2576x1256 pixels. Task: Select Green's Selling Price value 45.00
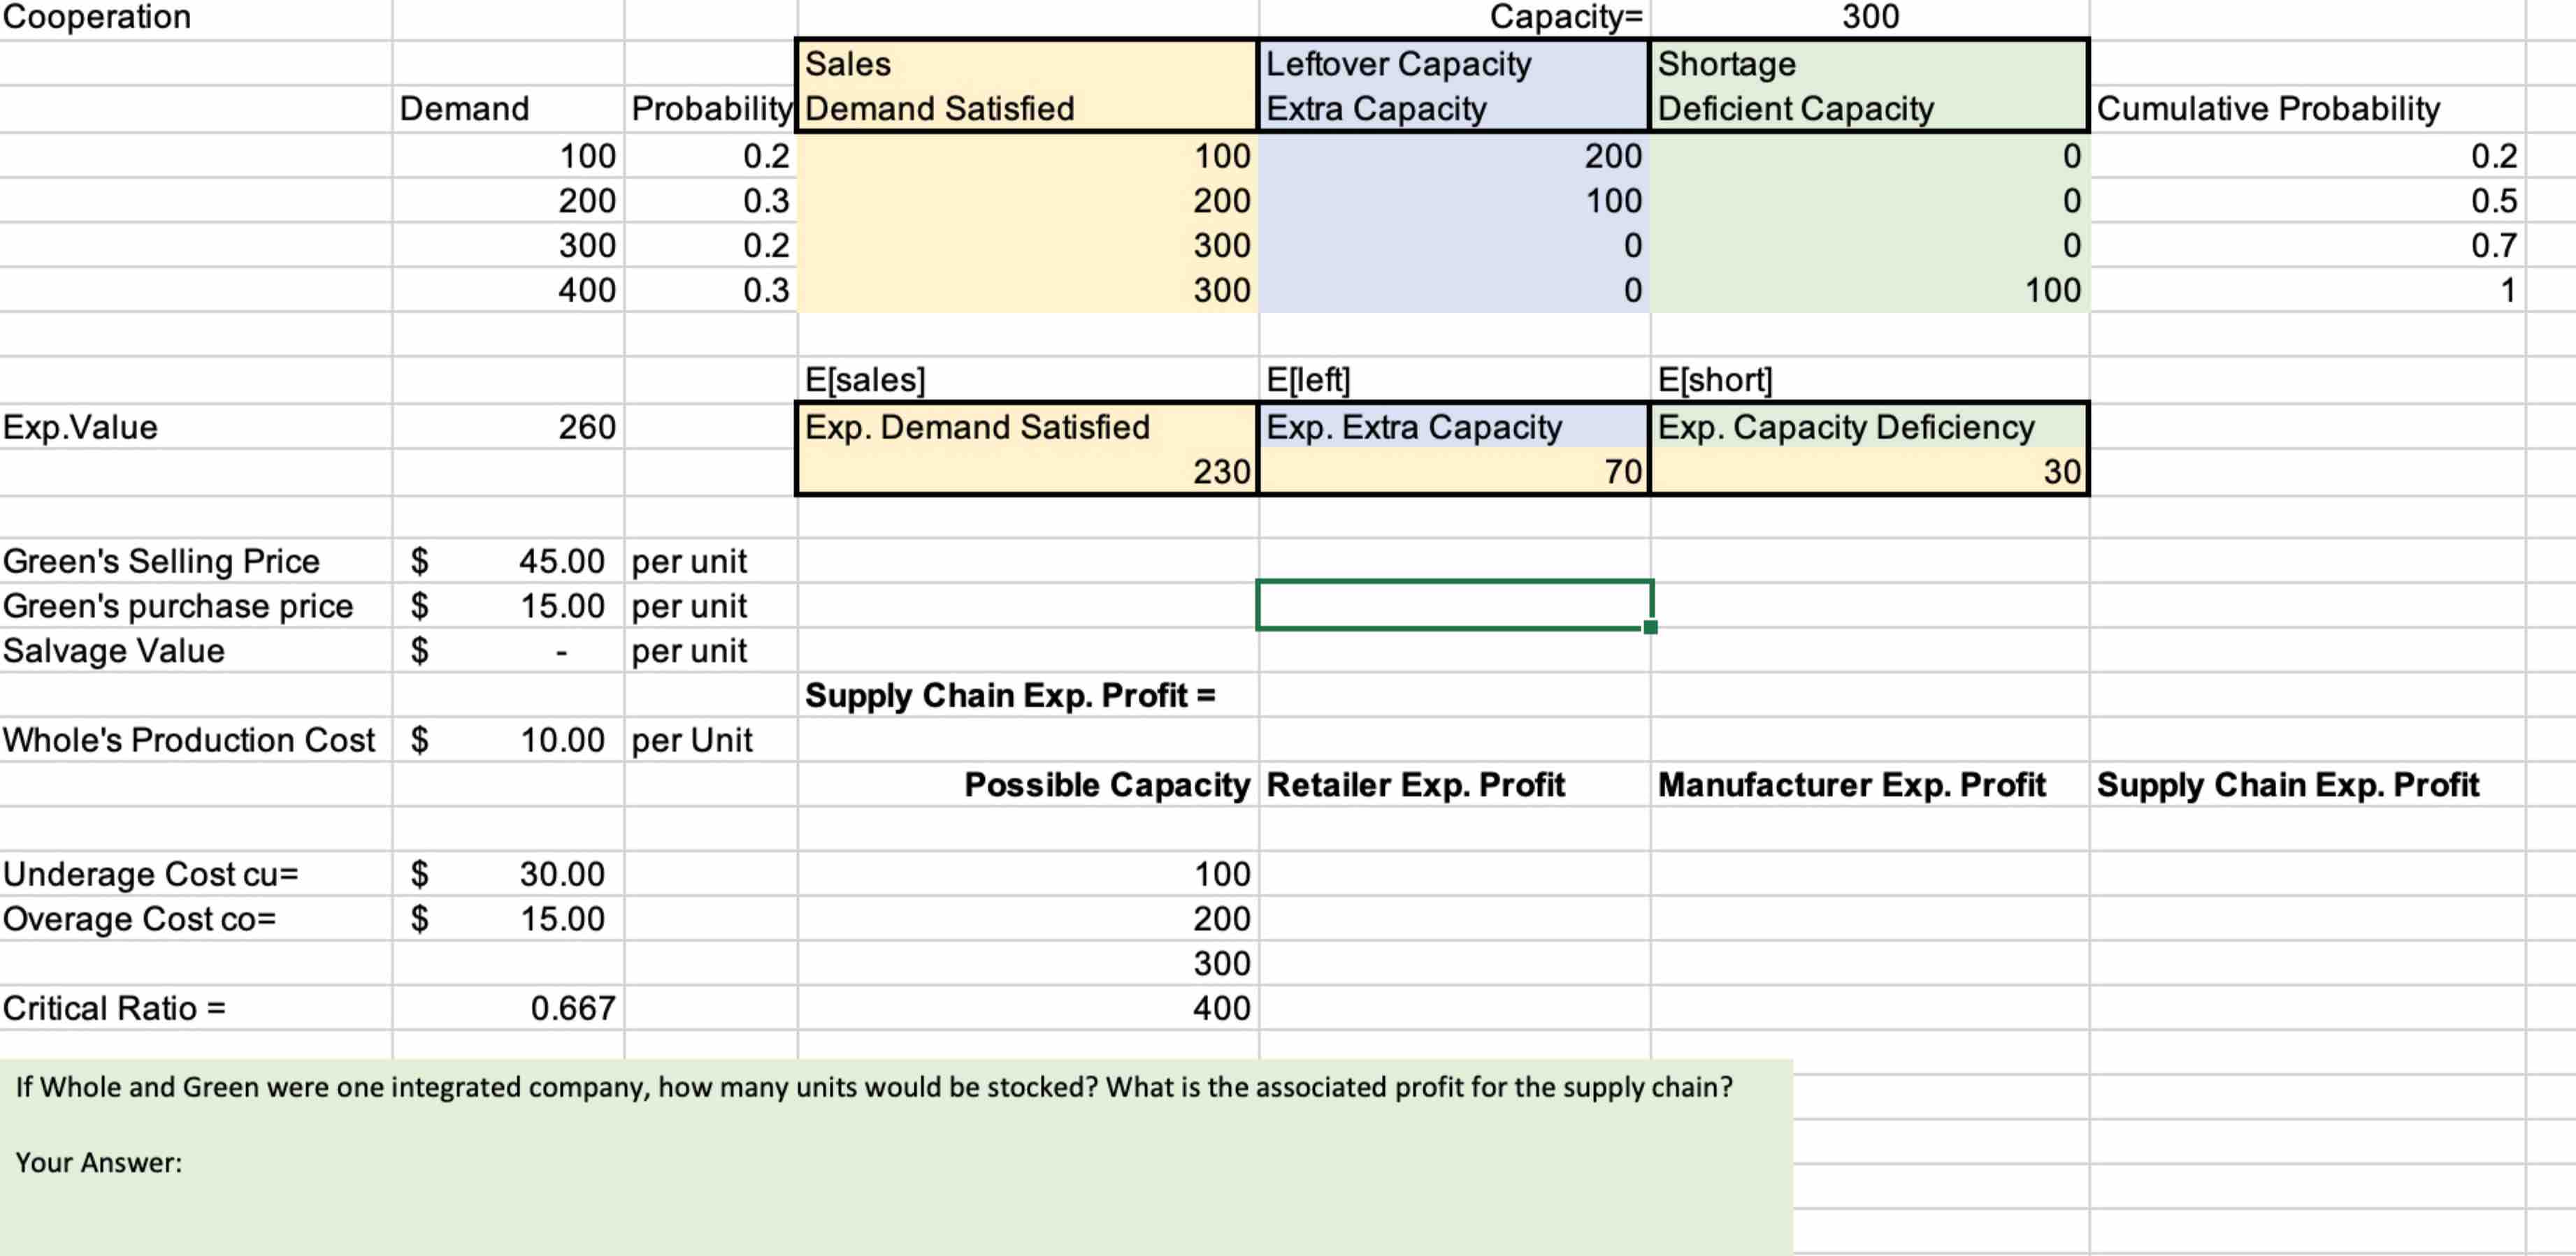pyautogui.click(x=508, y=560)
